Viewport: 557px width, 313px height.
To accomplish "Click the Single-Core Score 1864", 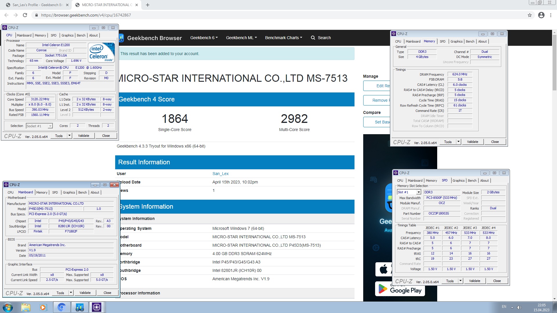I will pos(175,119).
